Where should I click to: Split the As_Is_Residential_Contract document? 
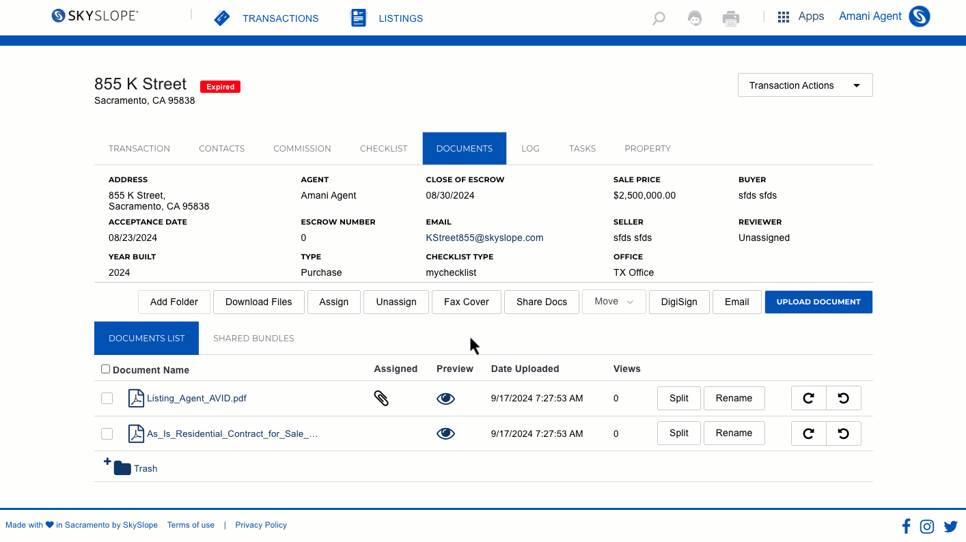679,433
